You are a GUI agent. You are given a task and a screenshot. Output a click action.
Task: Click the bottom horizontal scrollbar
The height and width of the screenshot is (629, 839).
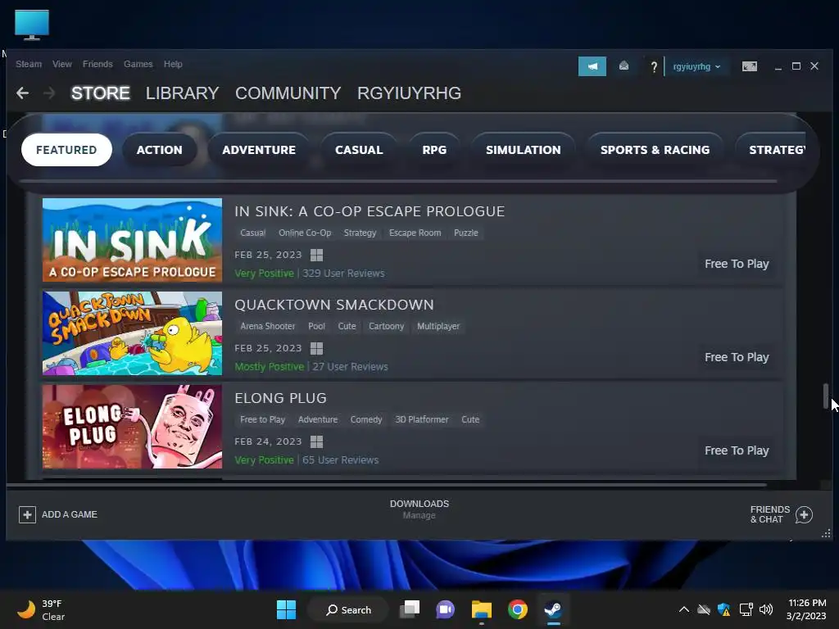tap(387, 485)
